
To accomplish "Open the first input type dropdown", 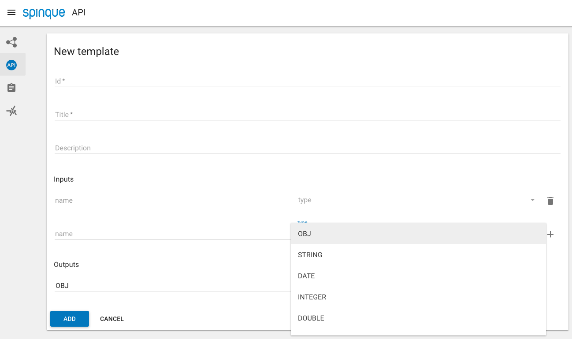I will pos(418,200).
